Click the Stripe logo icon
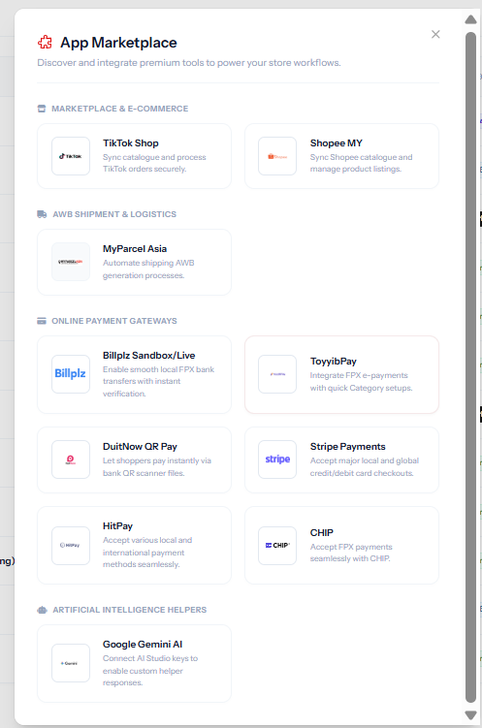 coord(277,459)
